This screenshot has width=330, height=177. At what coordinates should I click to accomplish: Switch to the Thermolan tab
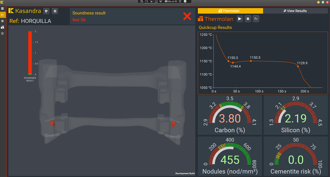(230, 11)
